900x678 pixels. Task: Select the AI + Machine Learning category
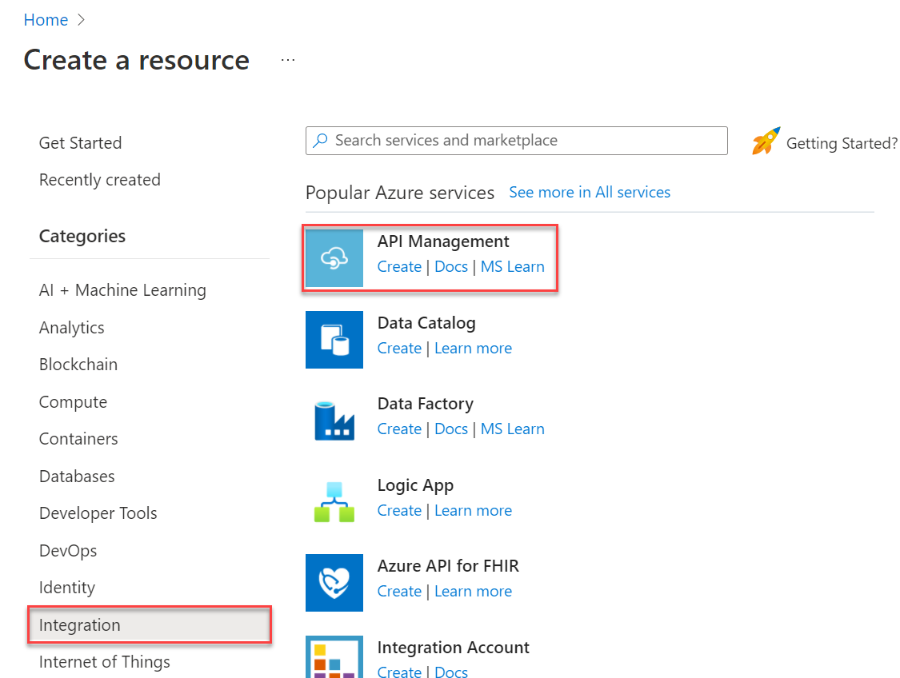pos(122,289)
